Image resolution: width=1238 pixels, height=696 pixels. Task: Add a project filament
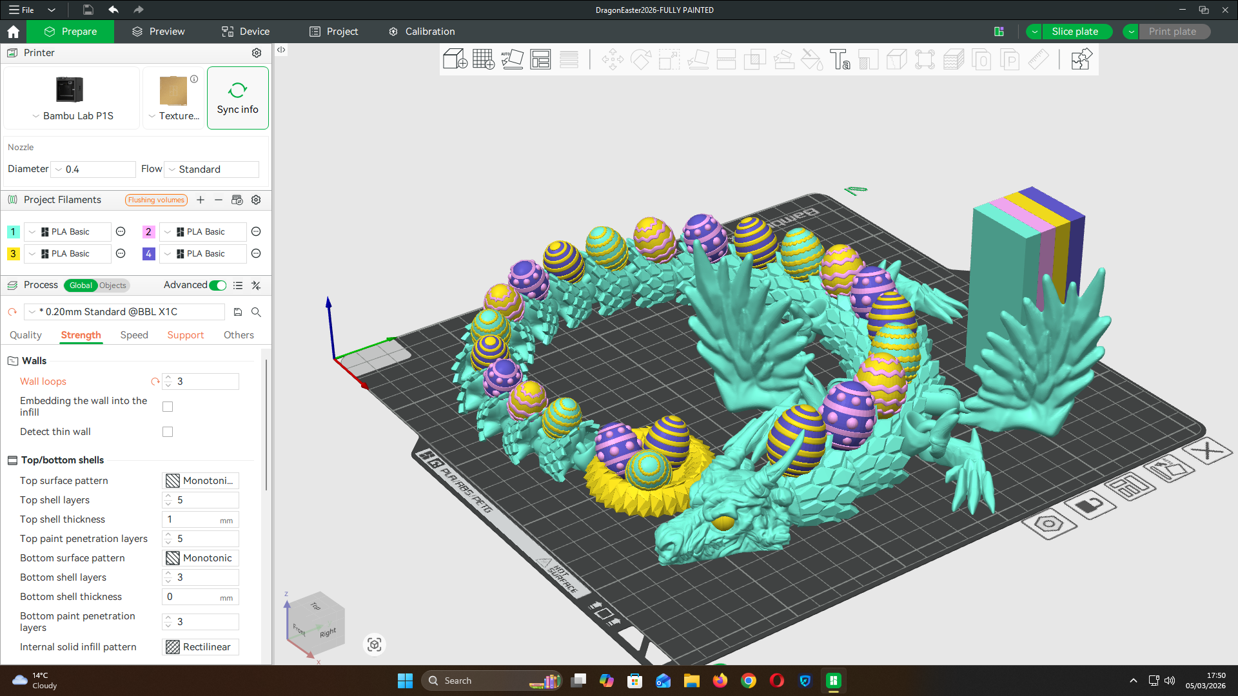tap(201, 200)
